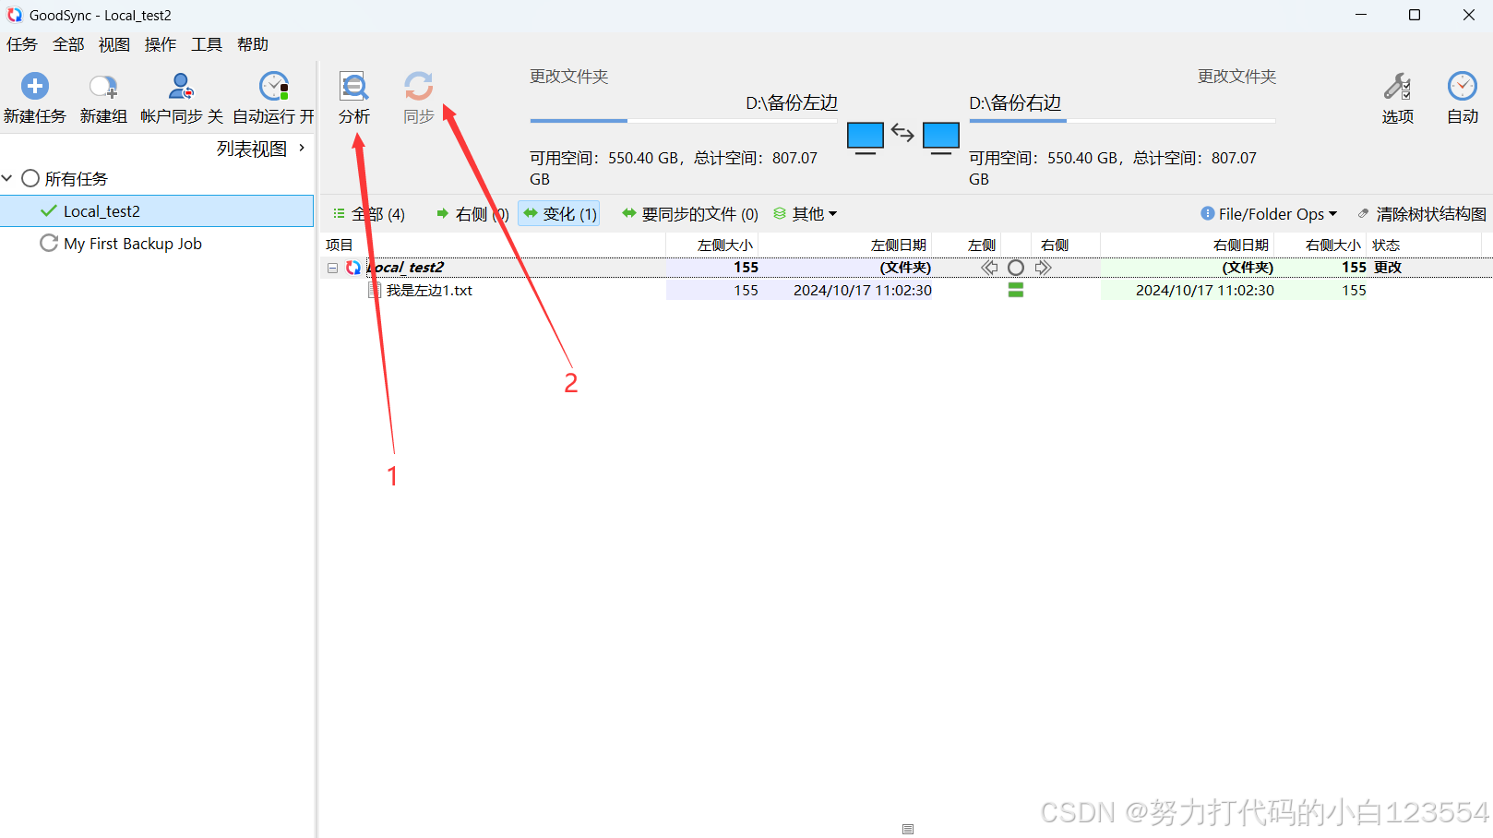
Task: Click 清除树状结构图 button
Action: click(1422, 214)
